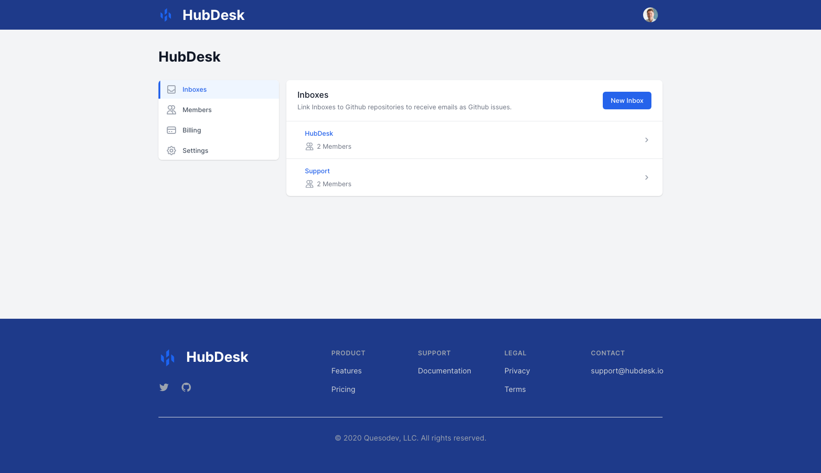Click the Link Inboxes to Github description
The width and height of the screenshot is (821, 473).
pyautogui.click(x=404, y=107)
